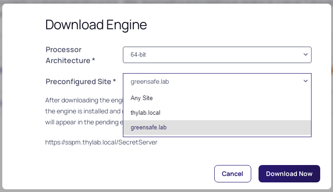Expand the Processor Architecture chevron arrow
Viewport: 333px width, 192px height.
(x=306, y=54)
